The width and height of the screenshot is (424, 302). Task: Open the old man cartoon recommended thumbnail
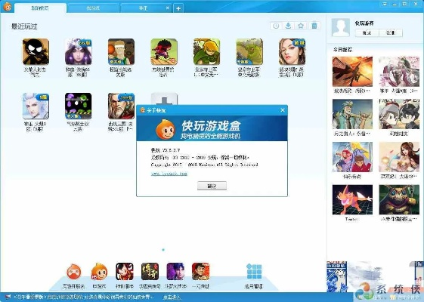352,114
